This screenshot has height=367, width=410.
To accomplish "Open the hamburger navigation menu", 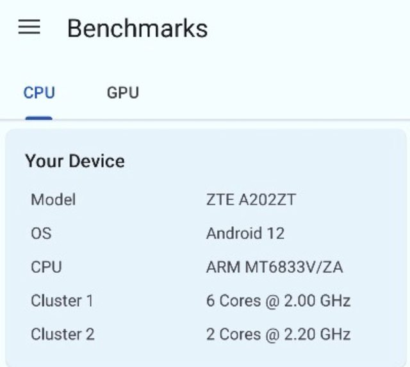I will click(29, 28).
